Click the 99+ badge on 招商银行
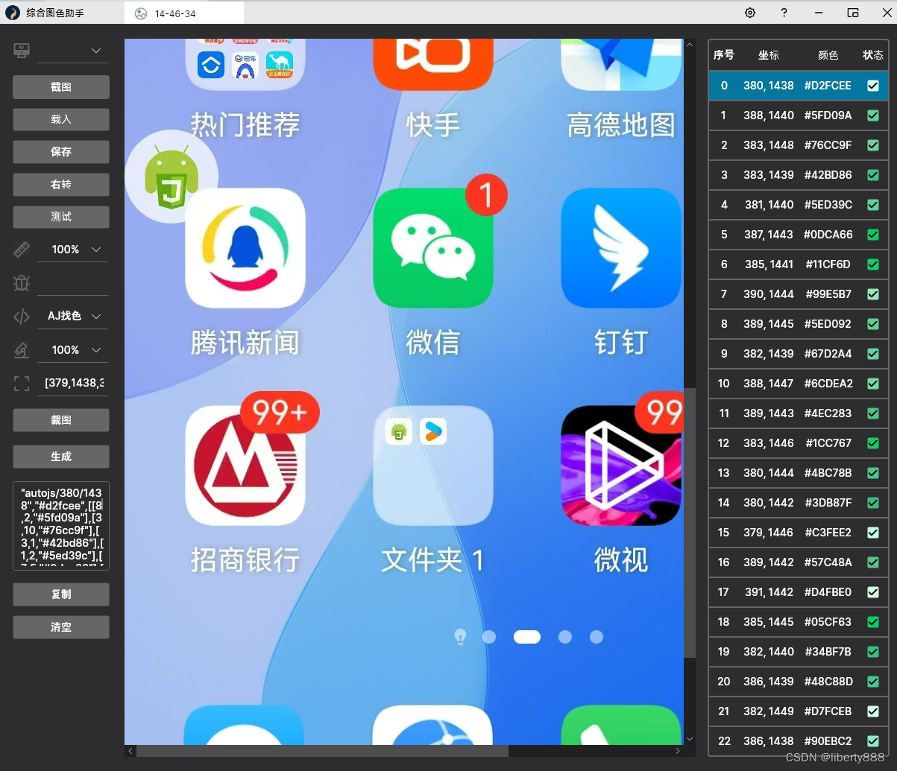 (280, 412)
